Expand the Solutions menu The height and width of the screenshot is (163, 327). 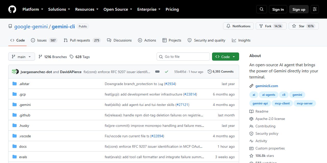click(x=60, y=9)
